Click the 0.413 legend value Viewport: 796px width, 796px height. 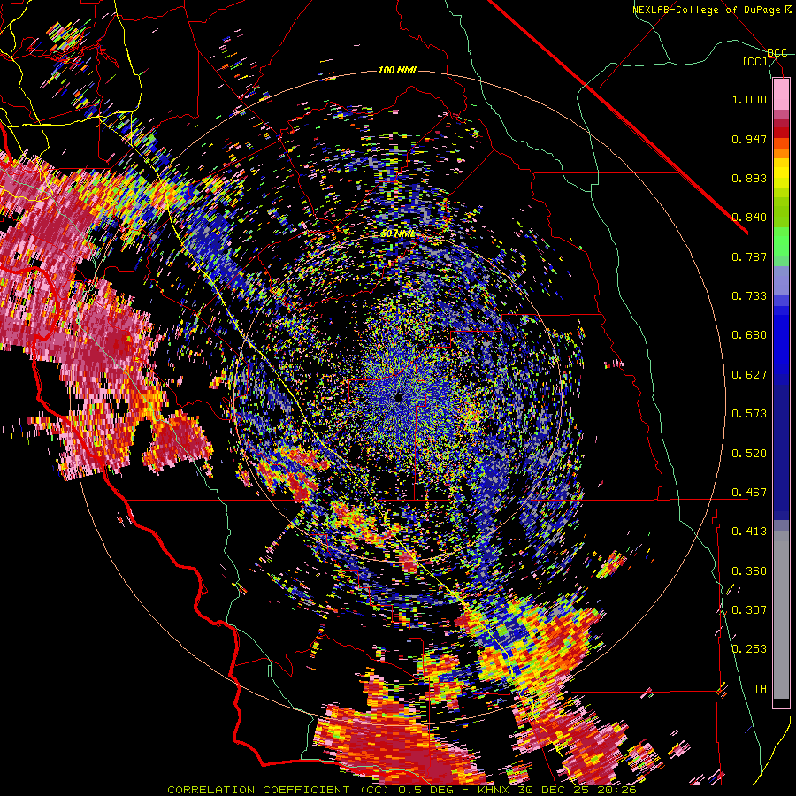(x=749, y=532)
